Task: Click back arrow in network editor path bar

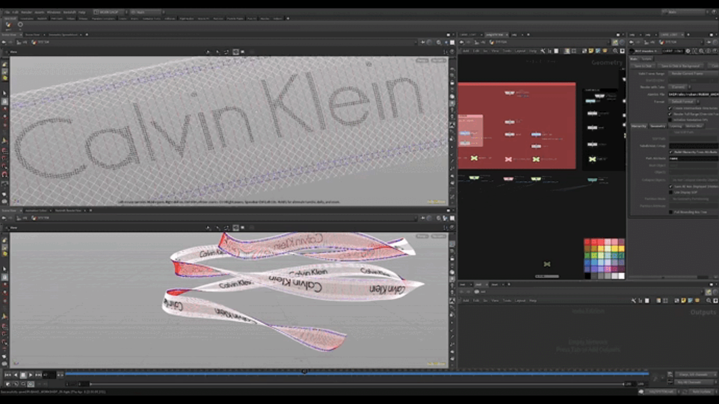Action: pos(462,42)
